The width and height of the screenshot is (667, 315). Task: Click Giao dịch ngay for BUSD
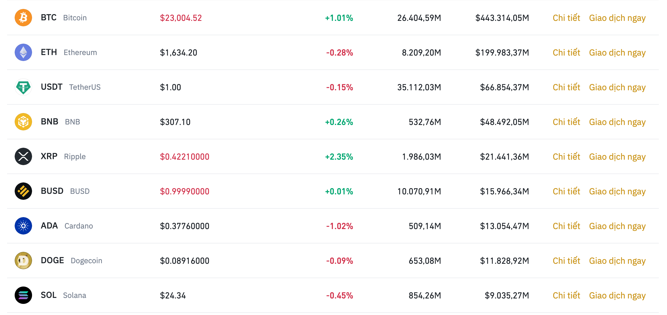click(617, 192)
